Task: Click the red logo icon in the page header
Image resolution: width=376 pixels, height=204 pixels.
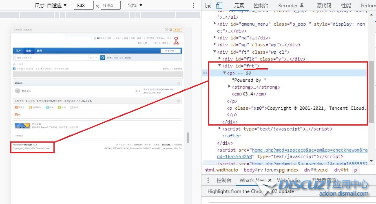Action: tap(176, 41)
